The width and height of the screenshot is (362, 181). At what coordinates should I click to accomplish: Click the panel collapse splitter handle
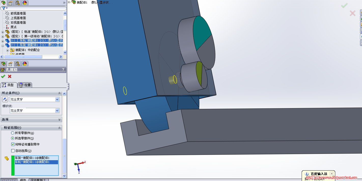(68, 86)
